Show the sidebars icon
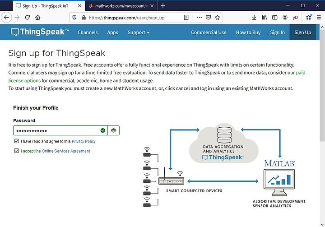The image size is (325, 227). coord(274,18)
